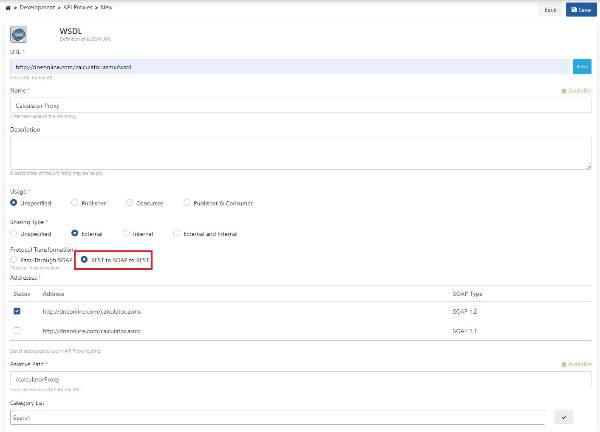Uncheck the SOAP 1.2 address checkbox

pyautogui.click(x=17, y=311)
